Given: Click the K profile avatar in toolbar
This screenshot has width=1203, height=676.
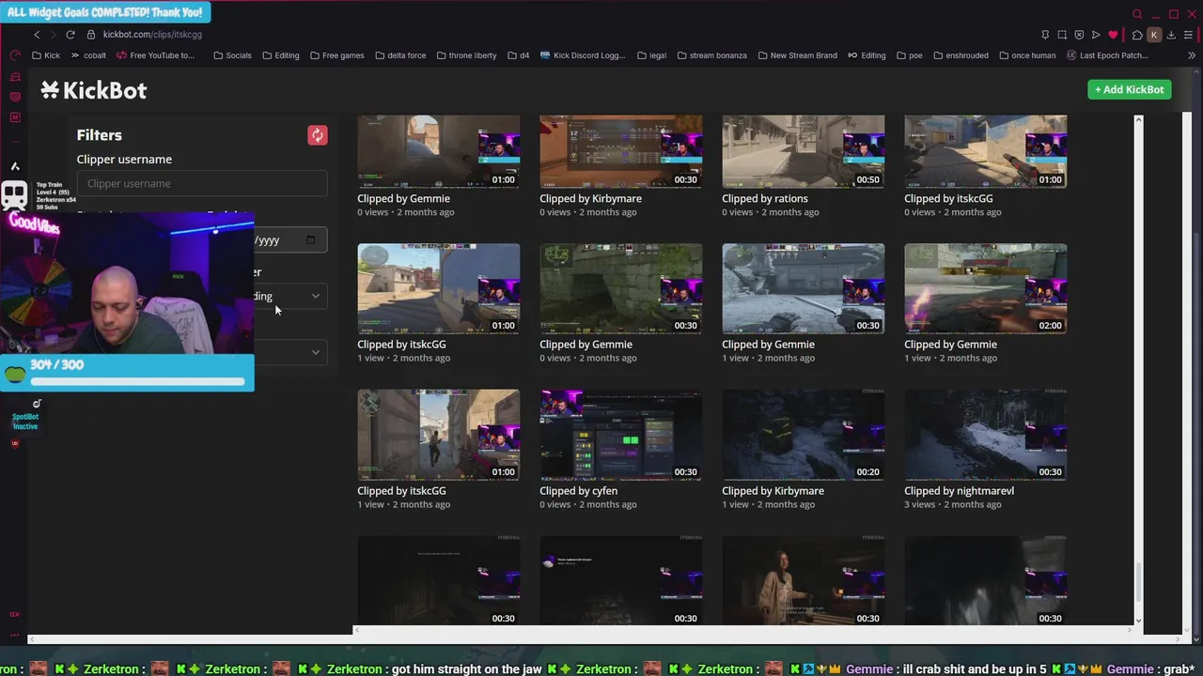Looking at the screenshot, I should click(1154, 35).
